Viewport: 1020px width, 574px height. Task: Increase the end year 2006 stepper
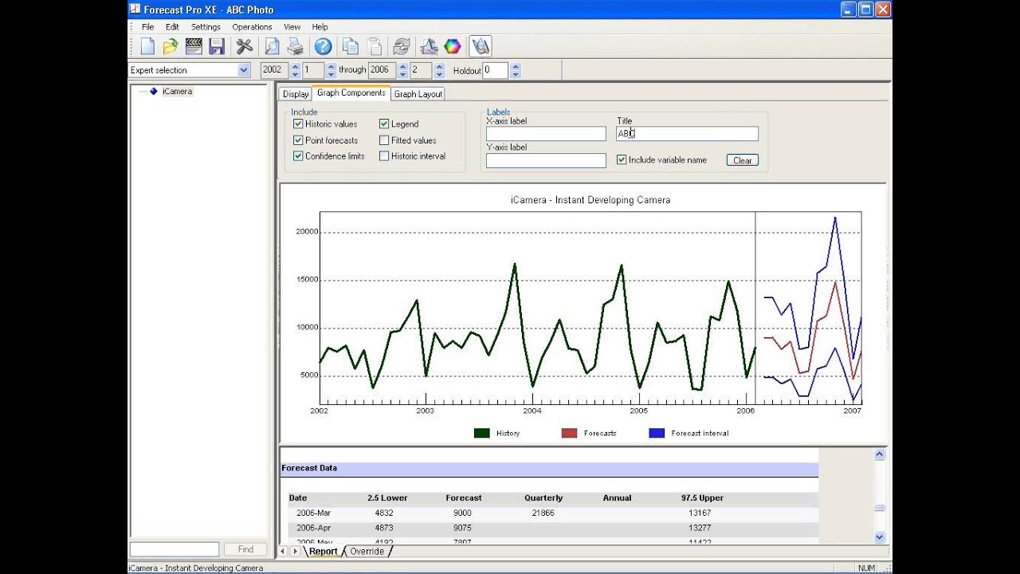pyautogui.click(x=402, y=66)
